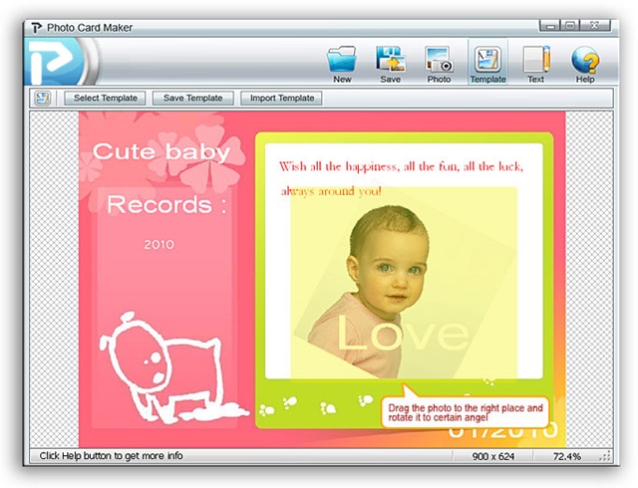Screen dimensions: 638x488
Task: Click the large P logo in the header
Action: click(x=52, y=61)
